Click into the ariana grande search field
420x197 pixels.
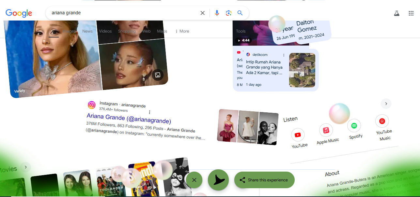tap(124, 13)
